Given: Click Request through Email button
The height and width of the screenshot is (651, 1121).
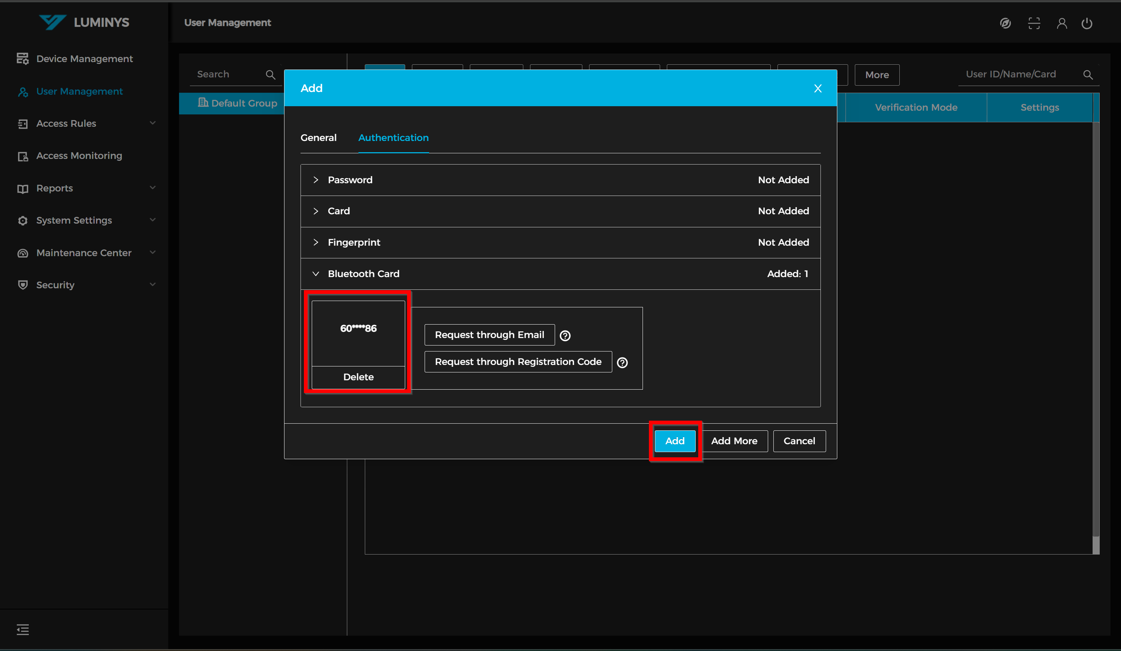Looking at the screenshot, I should 489,335.
